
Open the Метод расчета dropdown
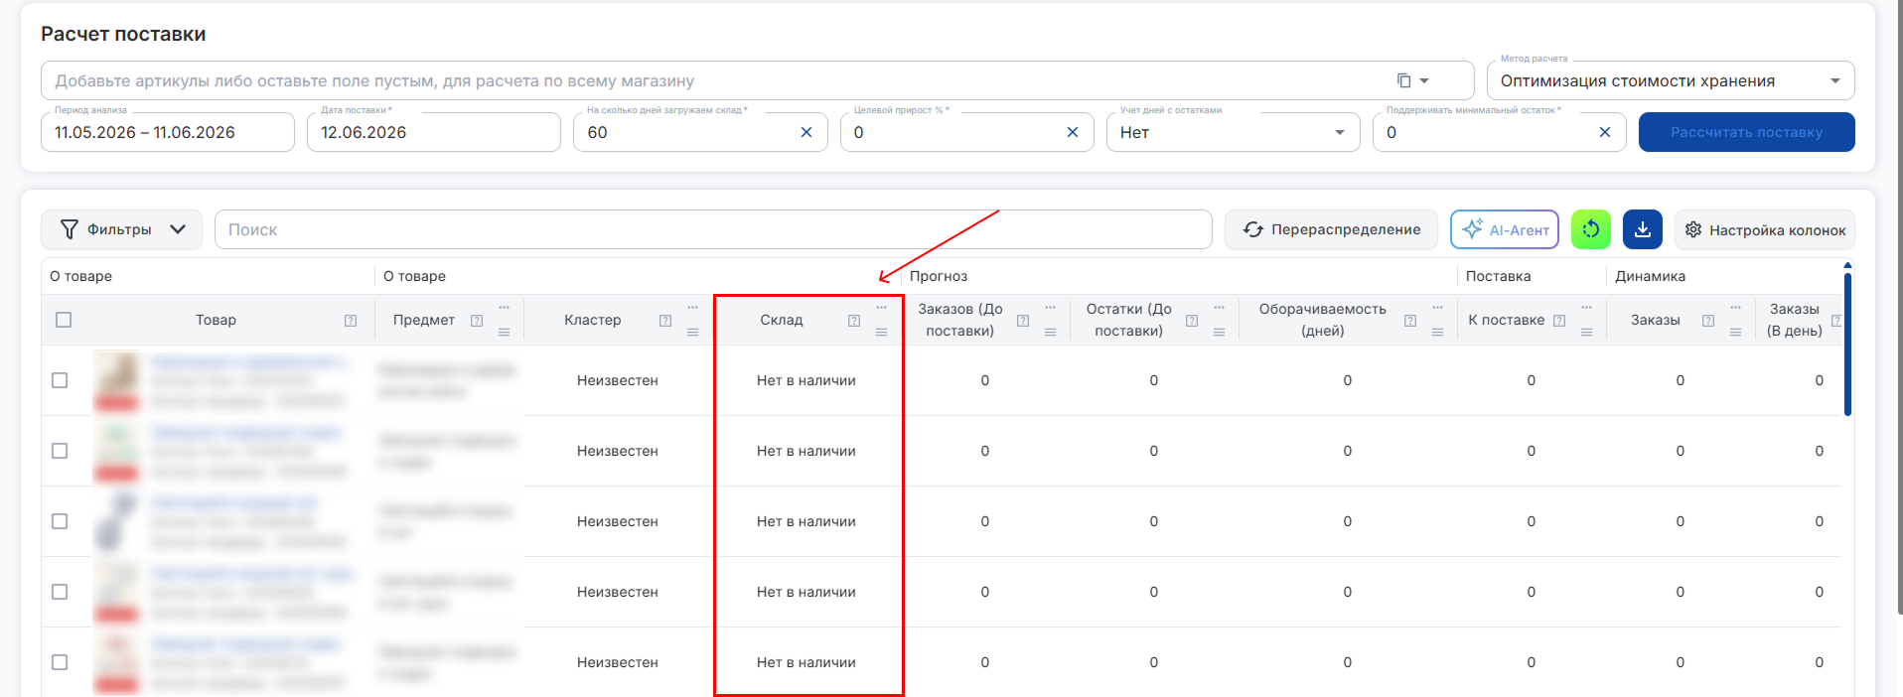click(1671, 80)
